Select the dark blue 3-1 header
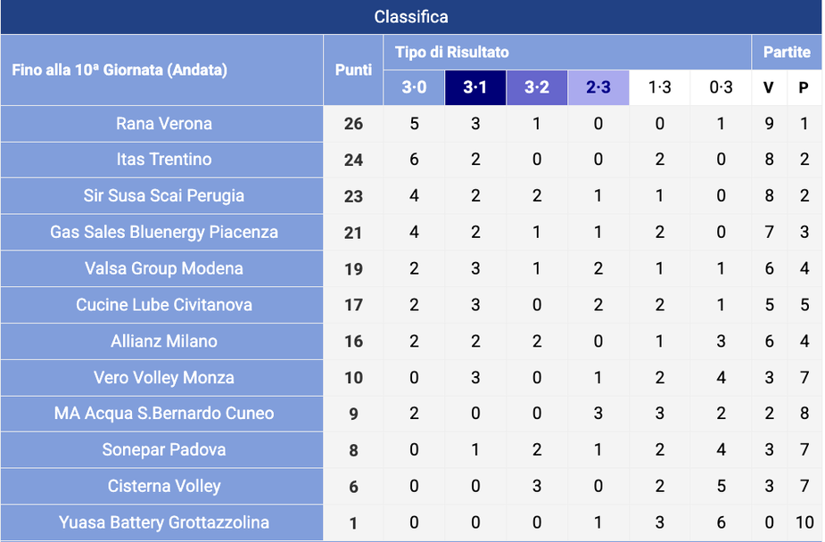 point(475,87)
